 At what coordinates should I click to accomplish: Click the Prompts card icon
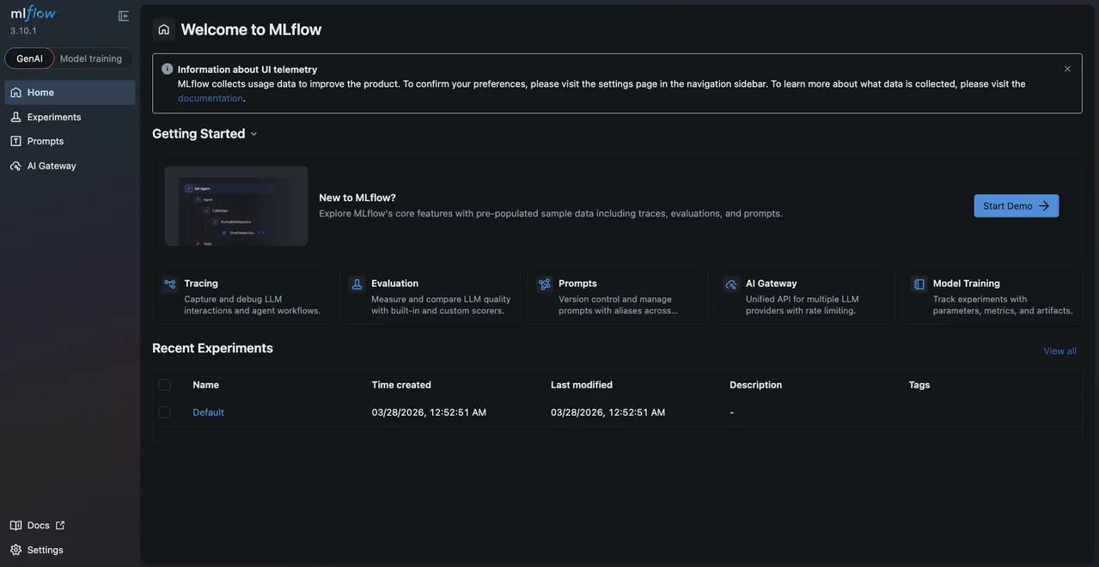click(545, 284)
